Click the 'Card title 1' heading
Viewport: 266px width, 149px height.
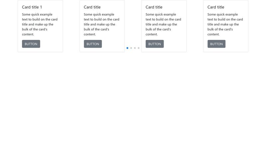pos(32,7)
